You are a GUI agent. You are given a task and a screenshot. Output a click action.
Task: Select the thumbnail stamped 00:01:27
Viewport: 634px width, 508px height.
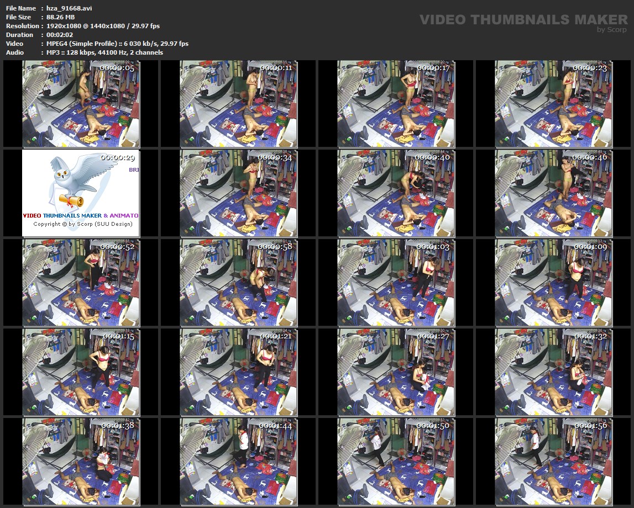pos(396,372)
